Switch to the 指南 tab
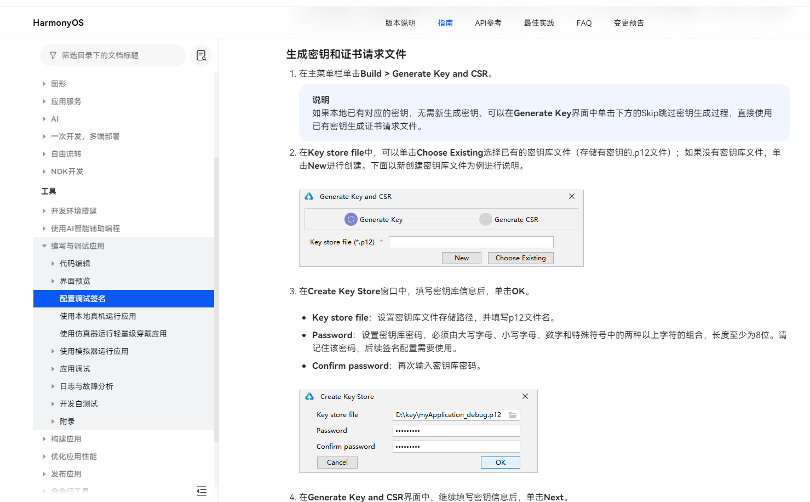810x502 pixels. click(x=445, y=23)
